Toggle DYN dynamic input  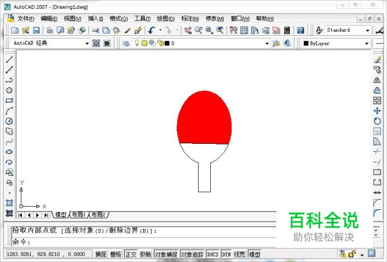click(226, 254)
